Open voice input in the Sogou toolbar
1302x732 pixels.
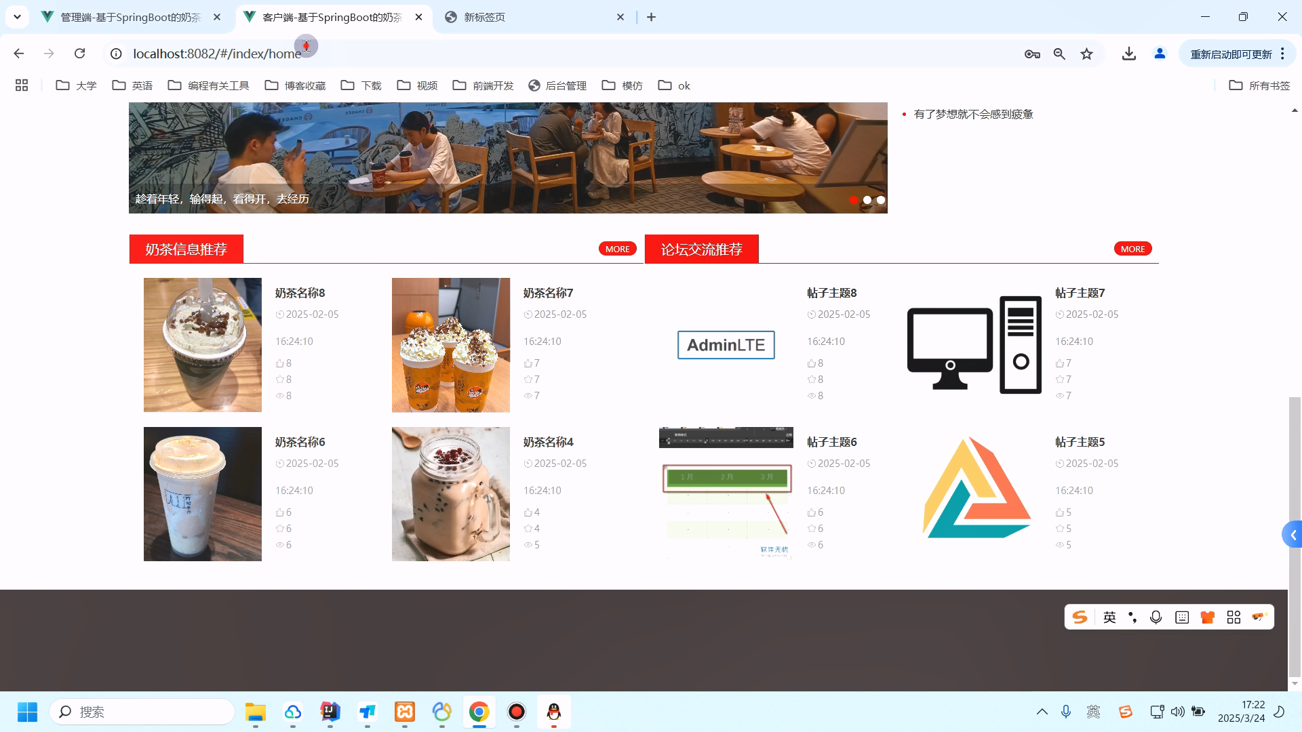click(1156, 617)
